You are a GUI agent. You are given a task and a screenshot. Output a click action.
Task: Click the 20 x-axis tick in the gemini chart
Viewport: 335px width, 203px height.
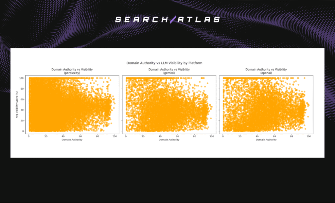[x=143, y=136]
